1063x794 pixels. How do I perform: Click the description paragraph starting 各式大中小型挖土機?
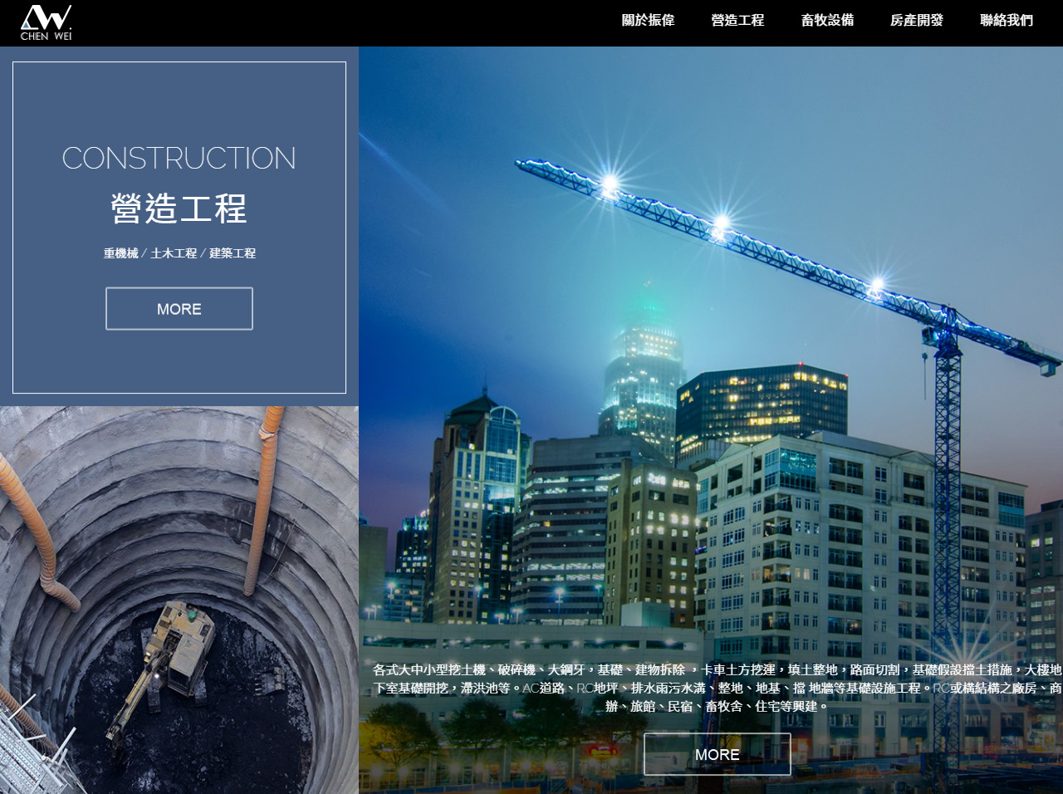718,688
